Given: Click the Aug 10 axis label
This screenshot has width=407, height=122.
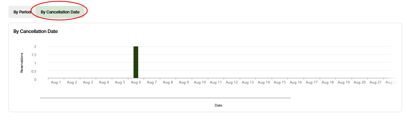Looking at the screenshot, I should tap(200, 82).
